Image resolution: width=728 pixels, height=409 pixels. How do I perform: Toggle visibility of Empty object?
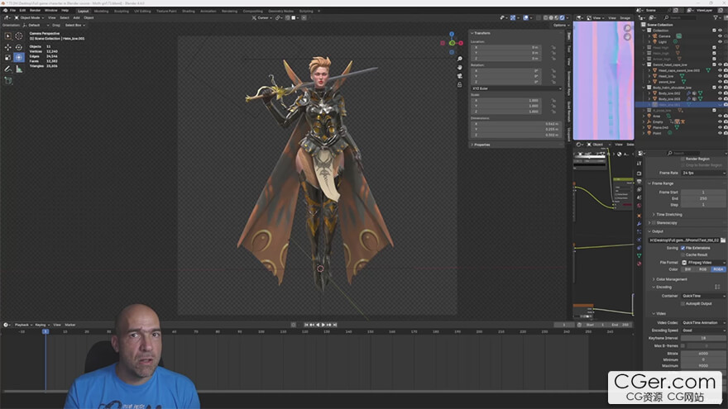720,121
